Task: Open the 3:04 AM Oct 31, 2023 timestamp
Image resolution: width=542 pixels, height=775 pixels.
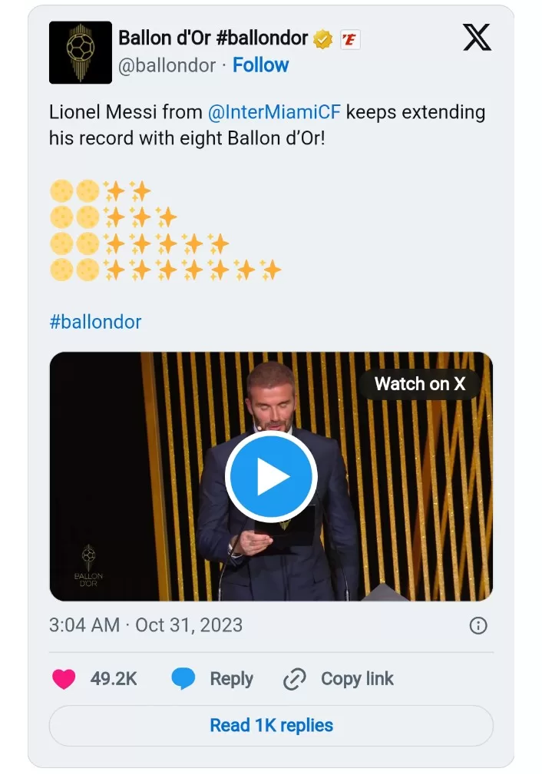Action: (146, 625)
